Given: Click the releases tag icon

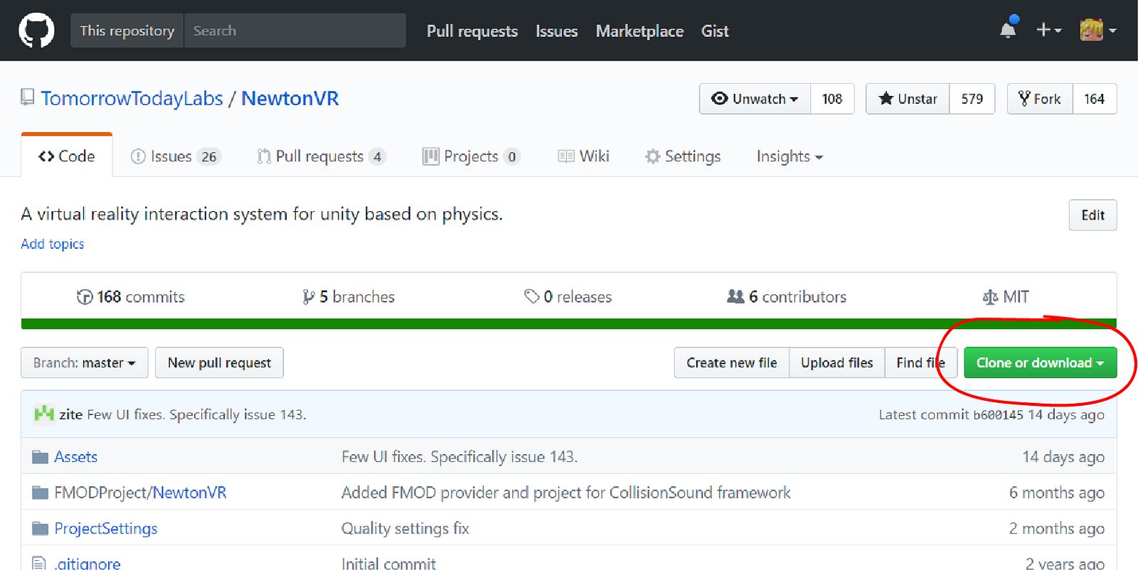Looking at the screenshot, I should pyautogui.click(x=531, y=296).
